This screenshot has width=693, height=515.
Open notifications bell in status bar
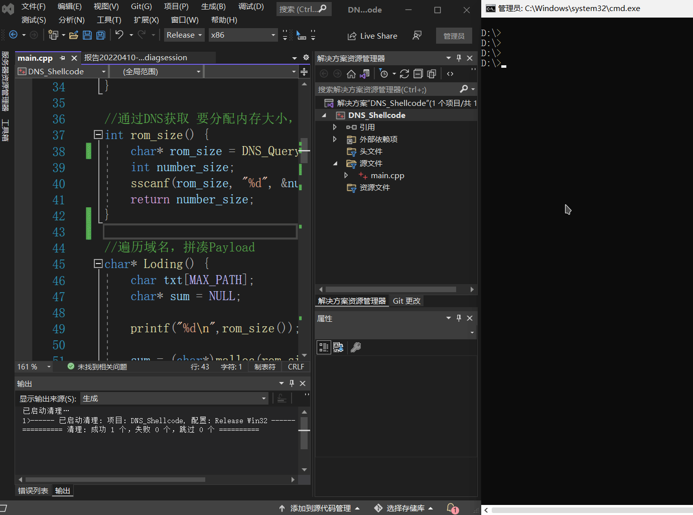point(451,508)
